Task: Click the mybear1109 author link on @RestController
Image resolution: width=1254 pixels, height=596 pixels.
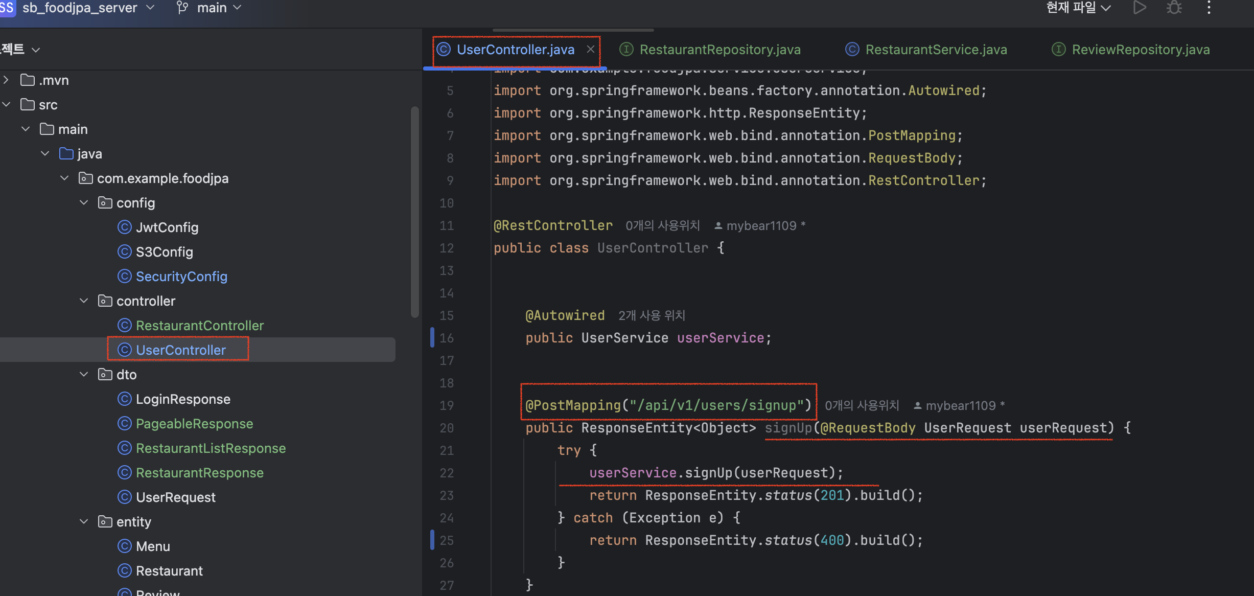Action: [761, 225]
